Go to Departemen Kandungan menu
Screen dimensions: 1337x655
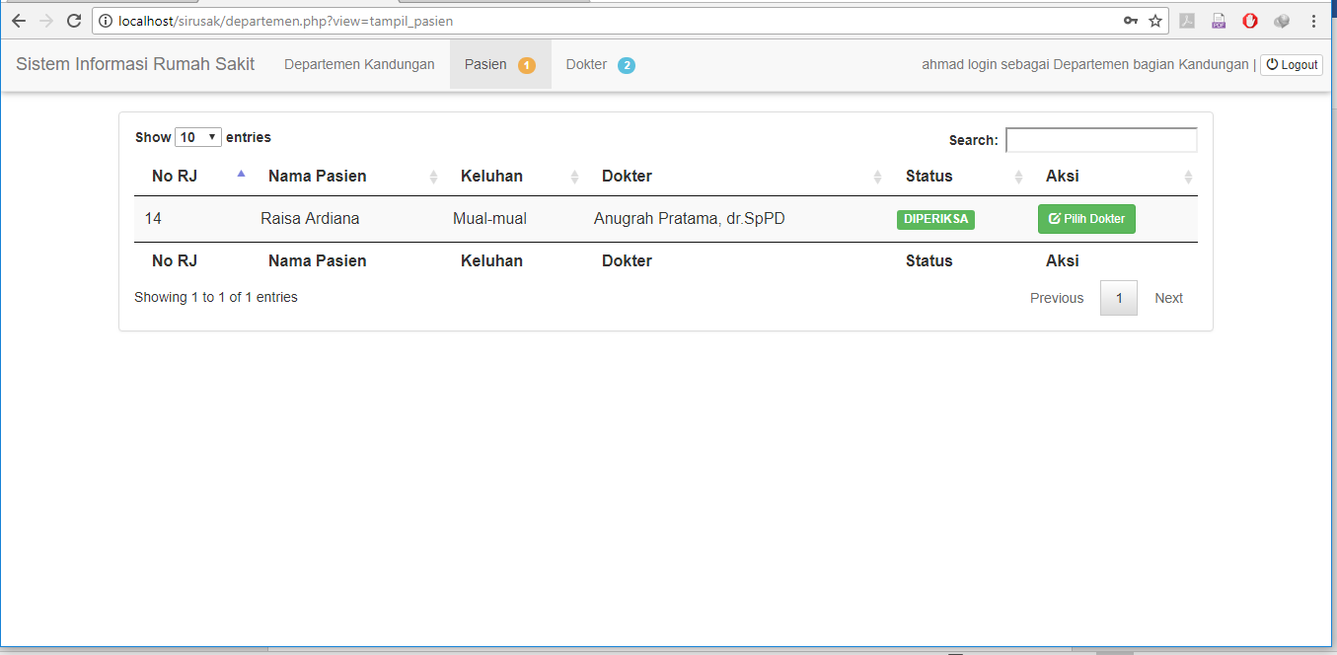(x=359, y=65)
